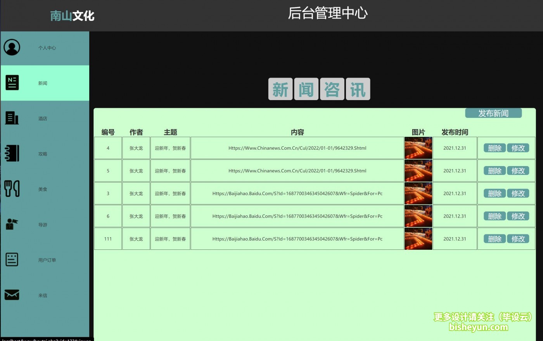Click the 攻略 guidebook icon
Image resolution: width=543 pixels, height=341 pixels.
point(12,153)
